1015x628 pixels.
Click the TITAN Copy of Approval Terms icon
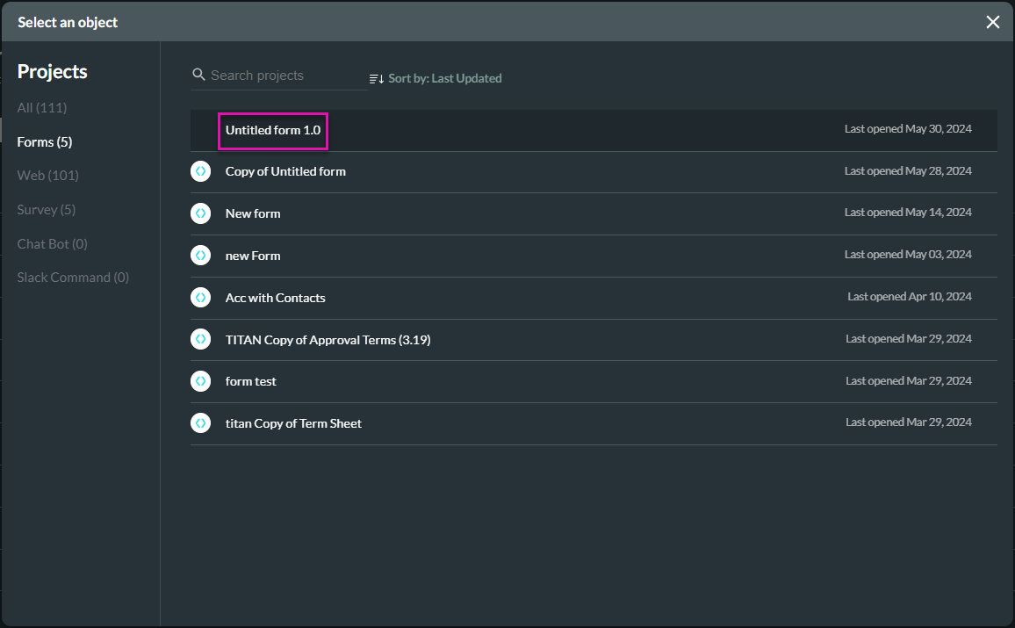tap(201, 339)
